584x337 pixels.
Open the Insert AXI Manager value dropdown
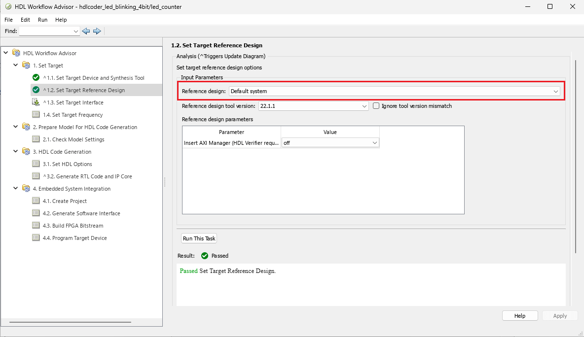click(x=374, y=143)
